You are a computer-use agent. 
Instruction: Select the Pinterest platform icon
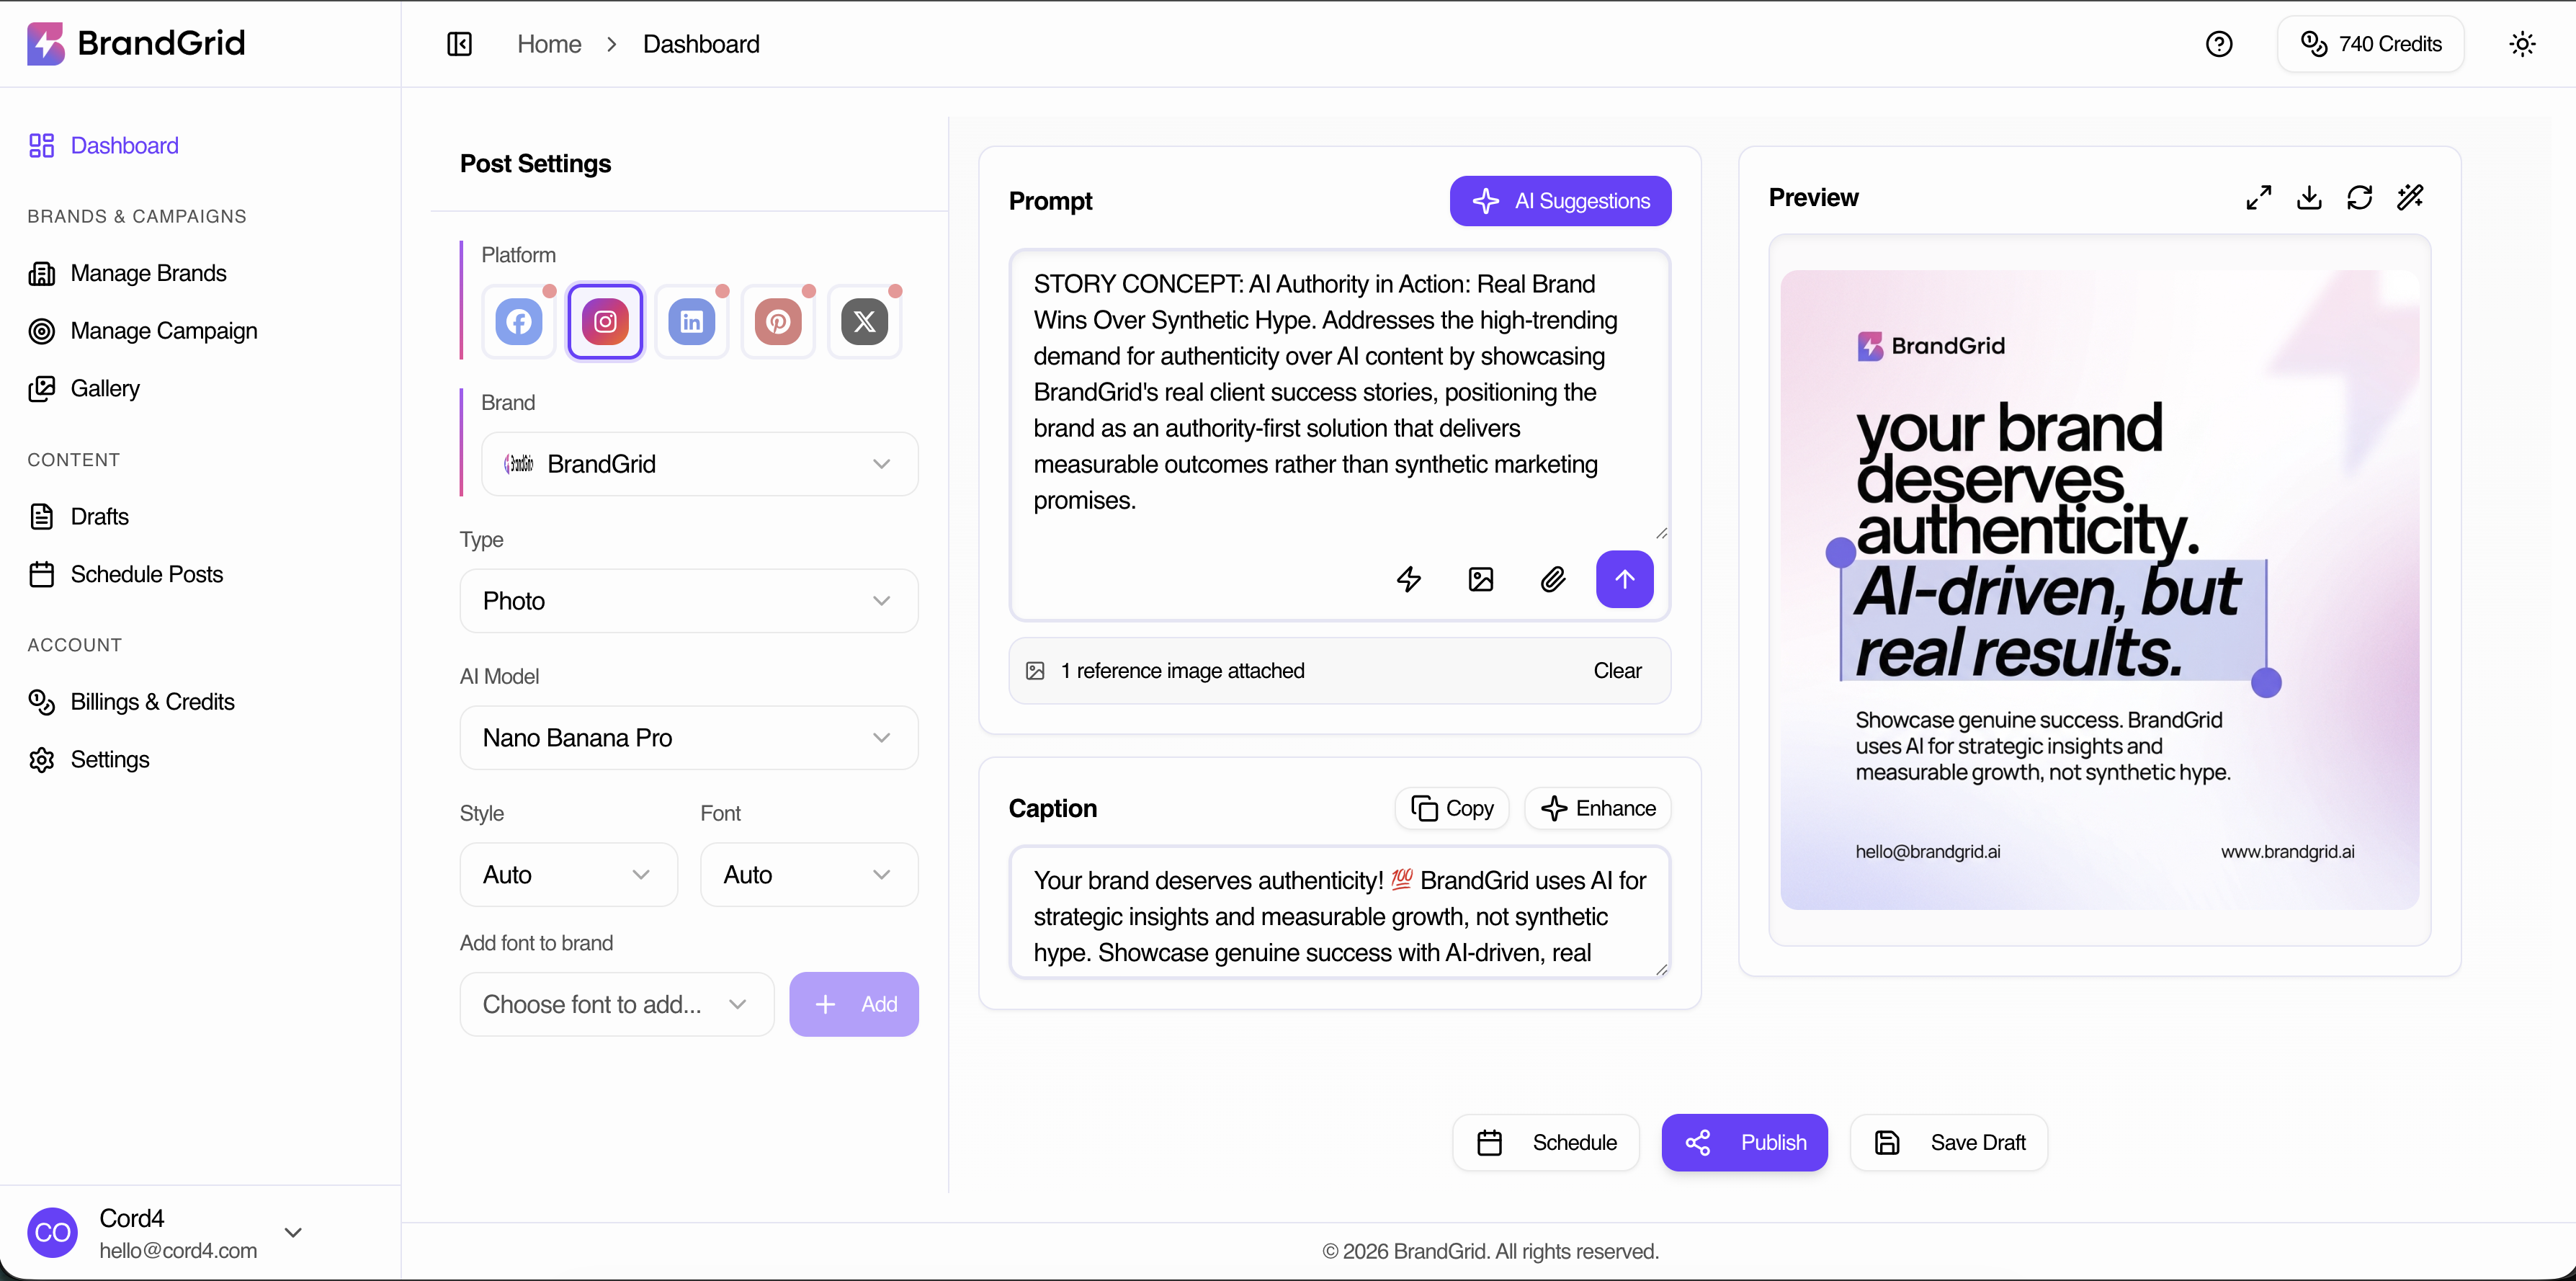(779, 321)
